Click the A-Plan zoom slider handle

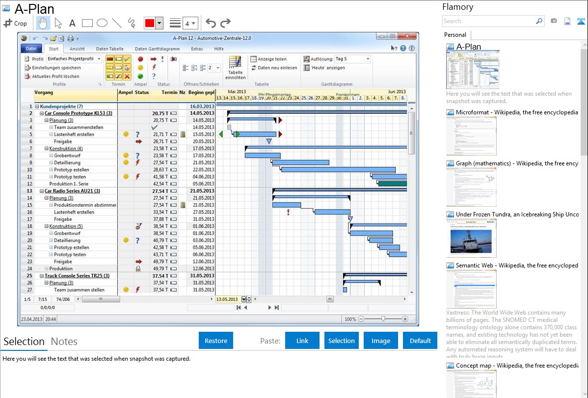pyautogui.click(x=383, y=319)
